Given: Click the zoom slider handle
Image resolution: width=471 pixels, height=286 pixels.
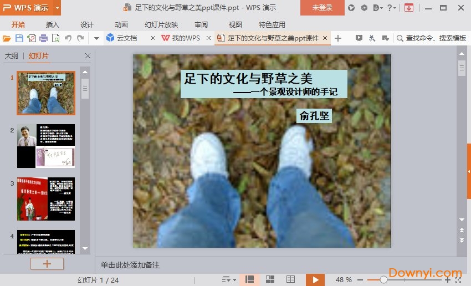Looking at the screenshot, I should click(383, 280).
